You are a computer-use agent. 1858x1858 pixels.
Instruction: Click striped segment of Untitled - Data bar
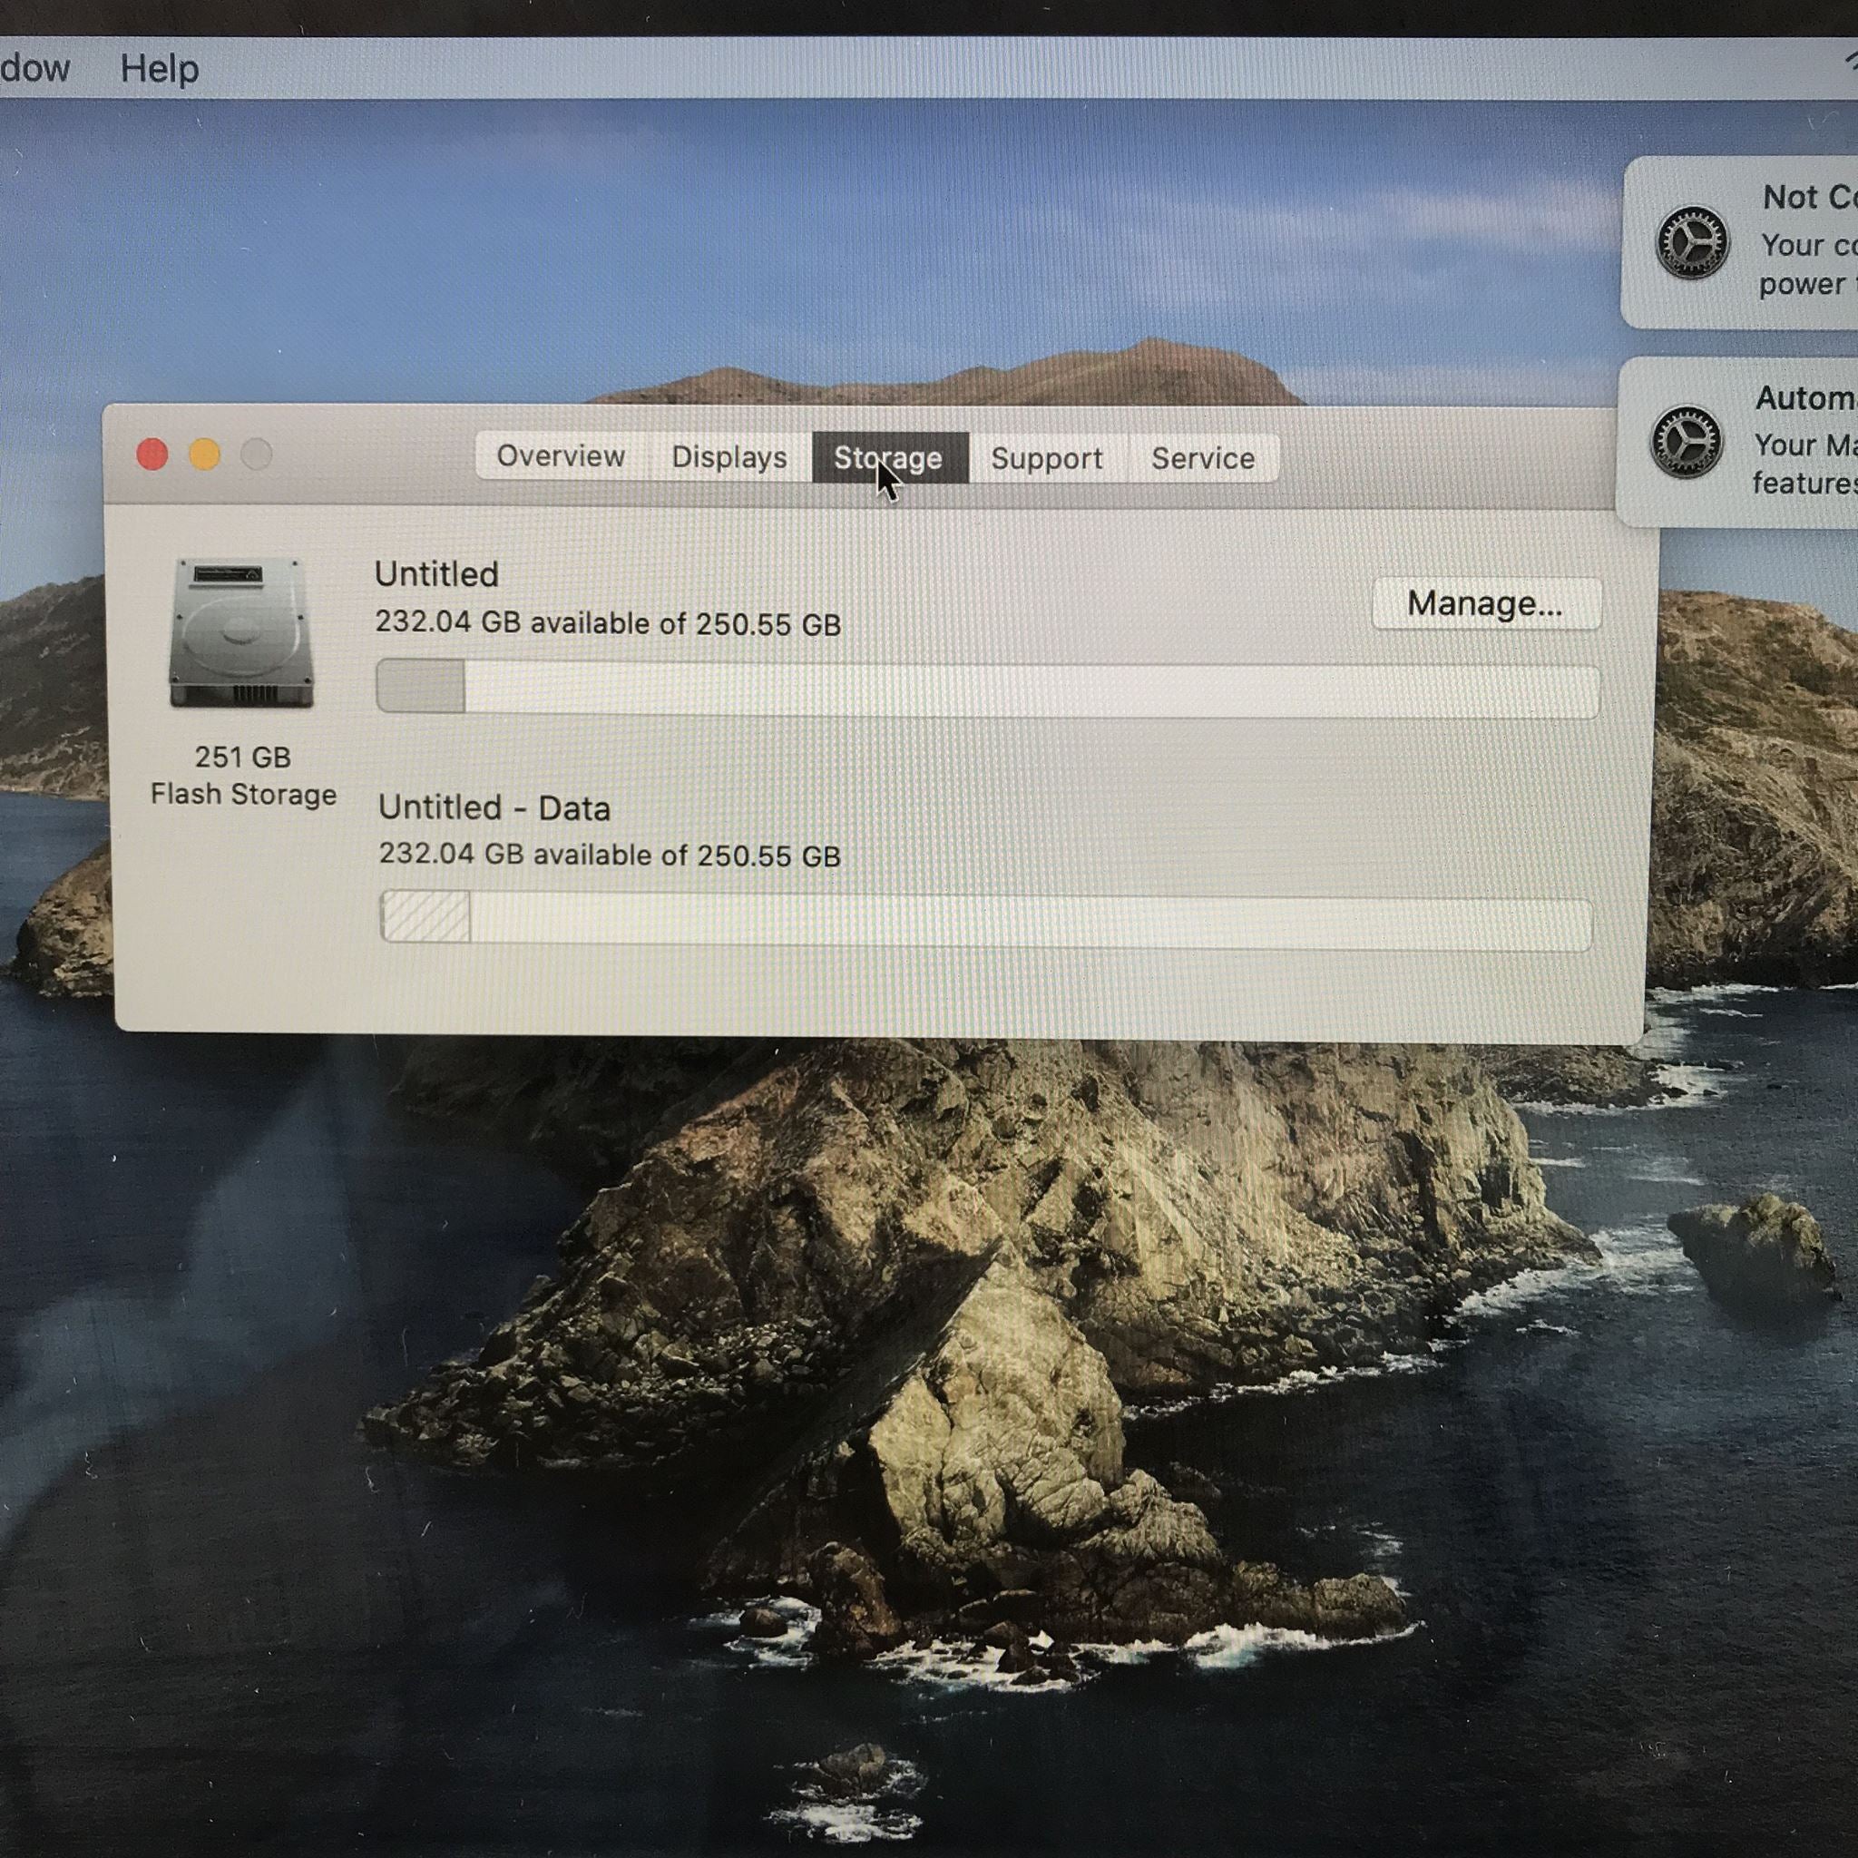pyautogui.click(x=425, y=916)
